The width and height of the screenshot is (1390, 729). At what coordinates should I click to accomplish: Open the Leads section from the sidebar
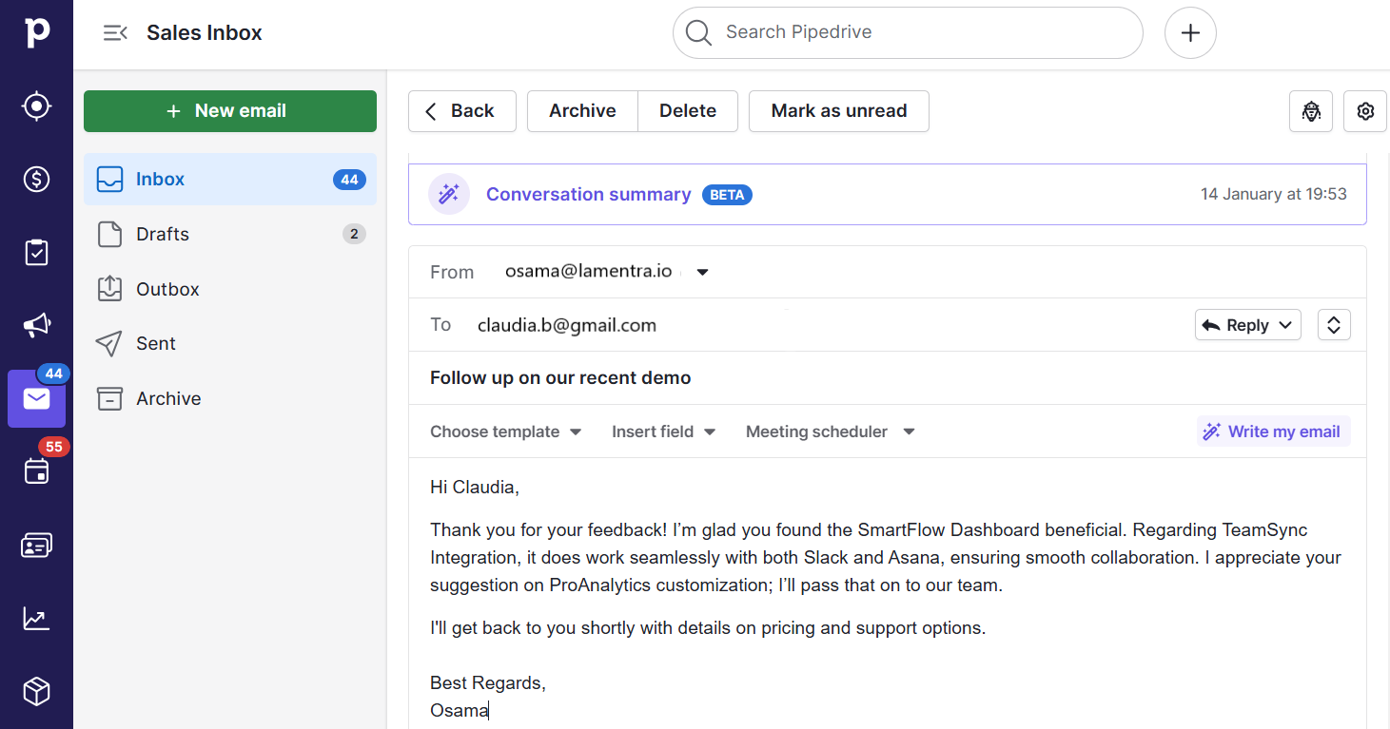pos(36,106)
